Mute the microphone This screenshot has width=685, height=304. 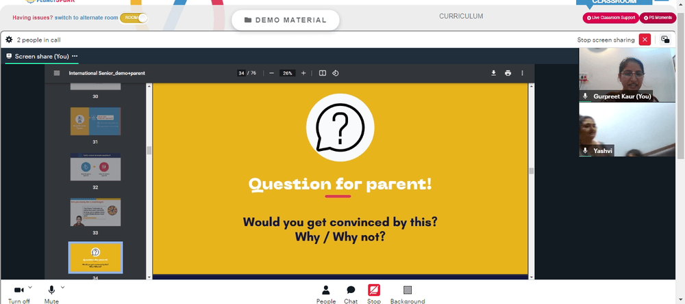pyautogui.click(x=51, y=294)
